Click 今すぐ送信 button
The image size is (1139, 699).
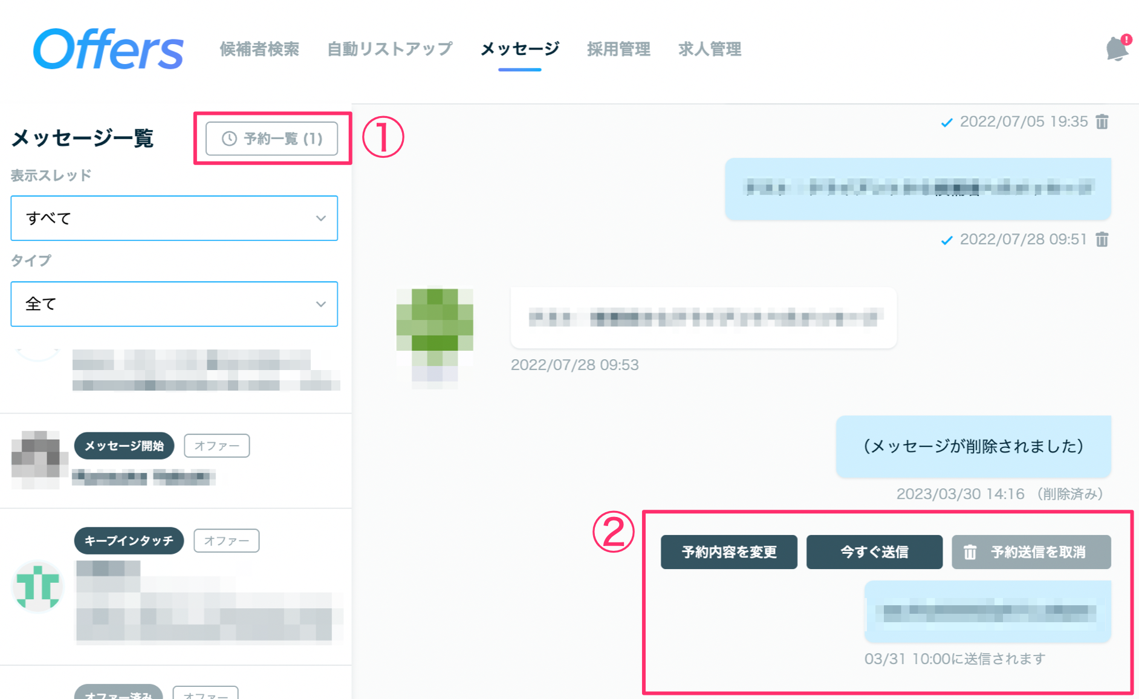coord(874,551)
